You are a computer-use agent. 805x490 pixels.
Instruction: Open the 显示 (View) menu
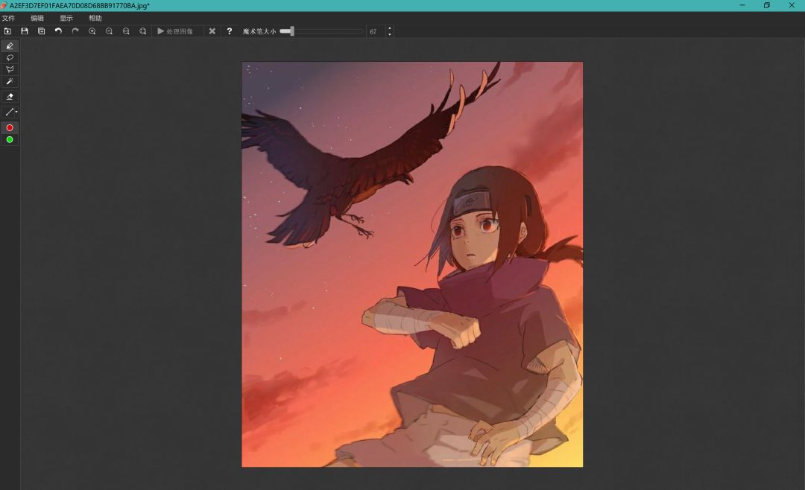pyautogui.click(x=66, y=18)
